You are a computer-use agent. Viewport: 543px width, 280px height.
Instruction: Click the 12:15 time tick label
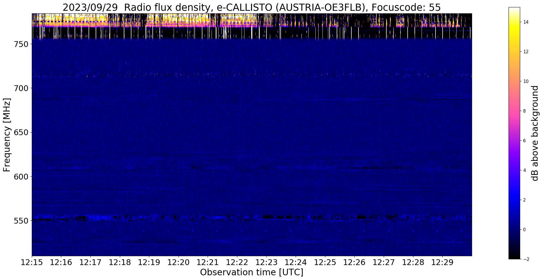point(32,262)
